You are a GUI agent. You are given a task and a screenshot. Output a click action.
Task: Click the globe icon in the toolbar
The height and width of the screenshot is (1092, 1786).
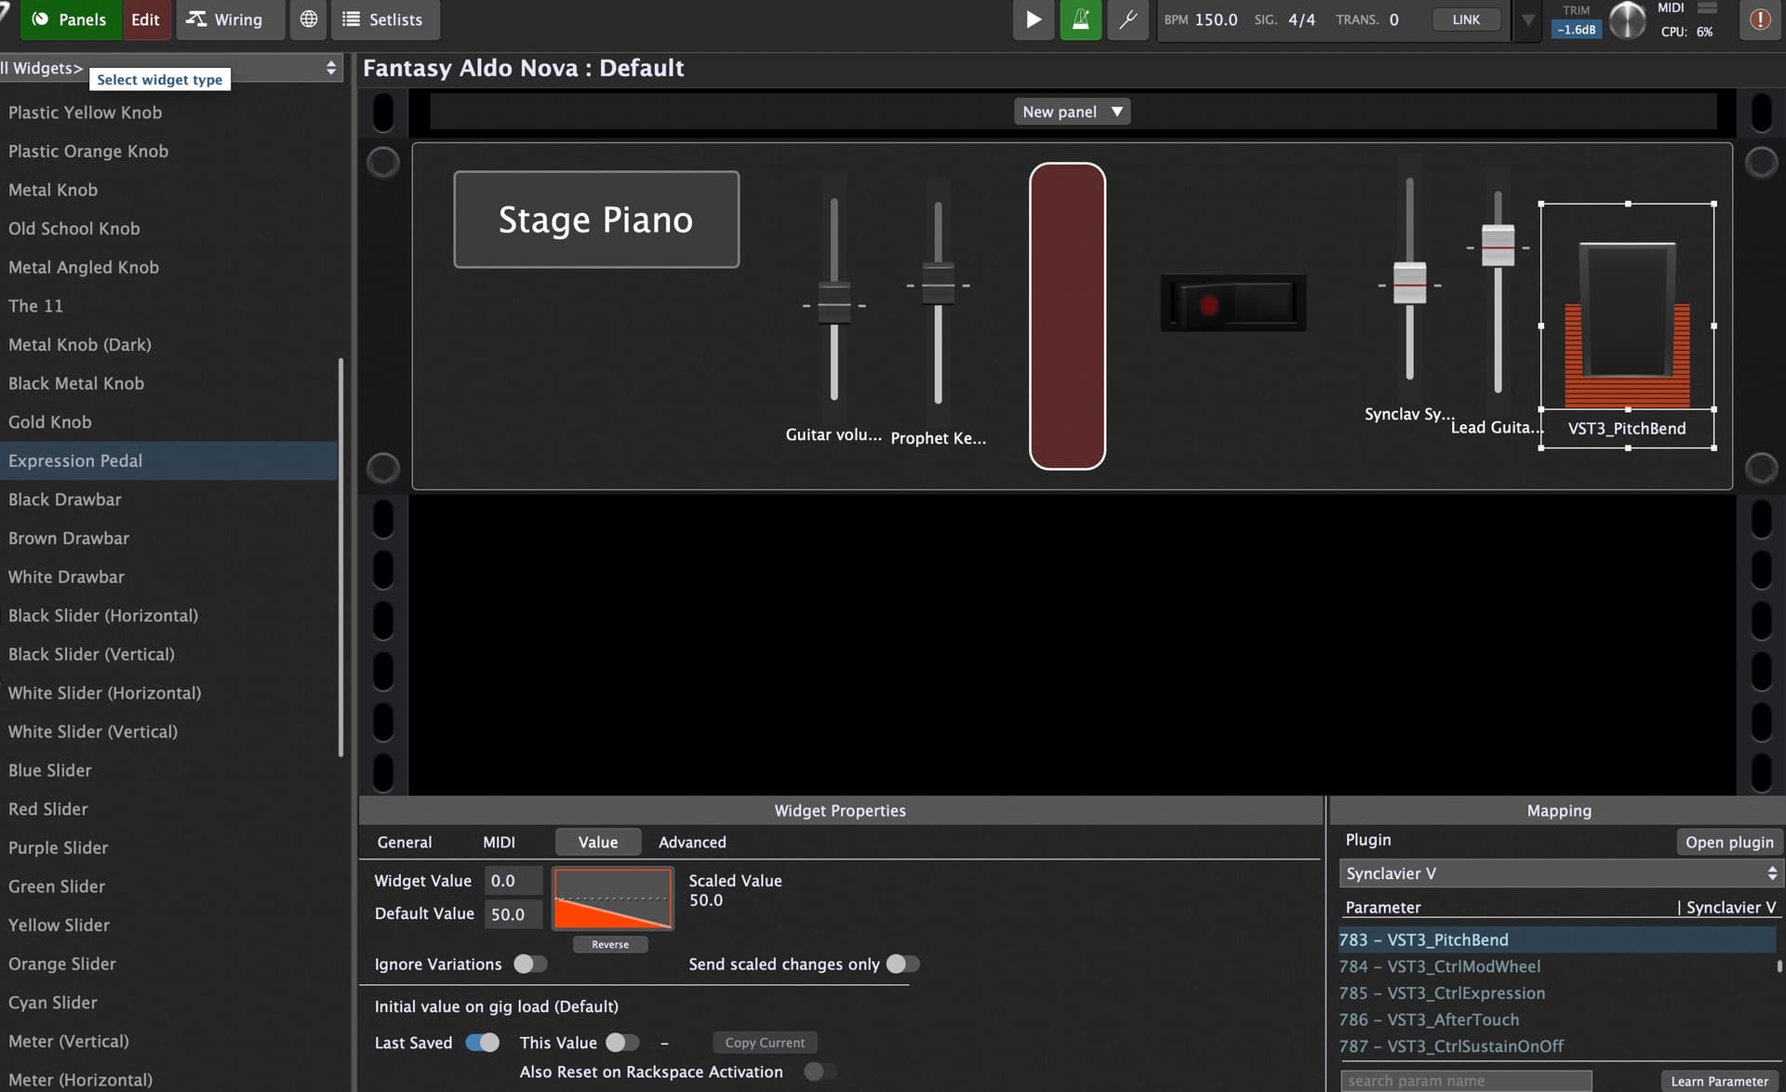(309, 20)
